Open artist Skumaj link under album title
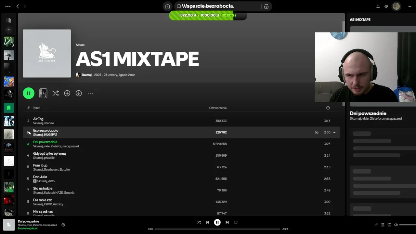416x234 pixels. [86, 75]
